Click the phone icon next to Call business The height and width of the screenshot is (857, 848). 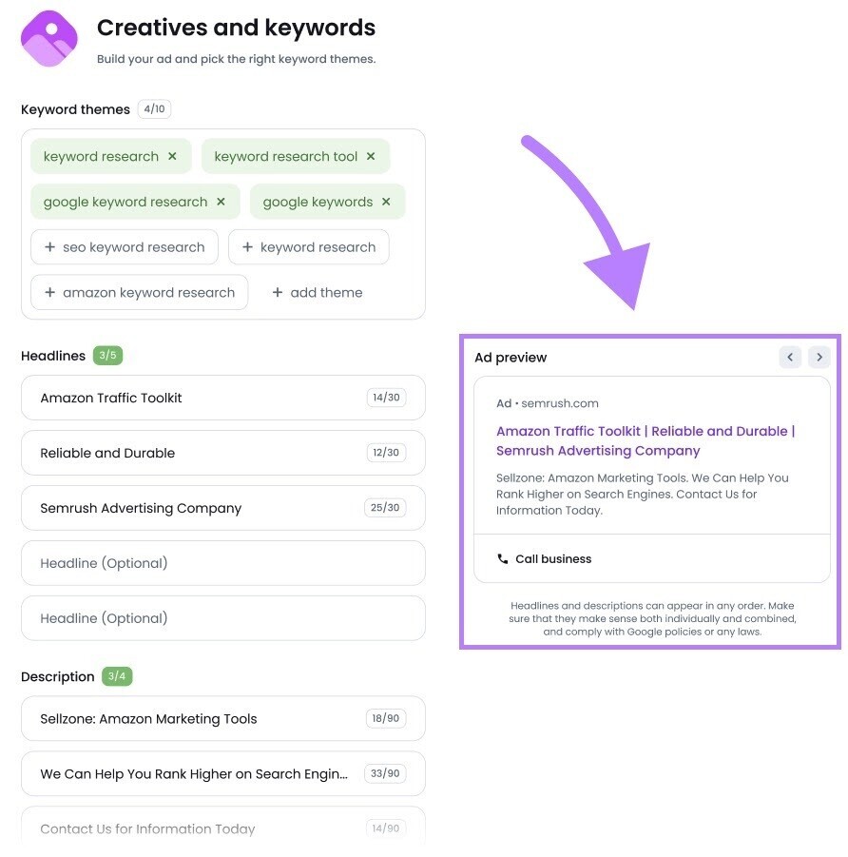pos(502,559)
